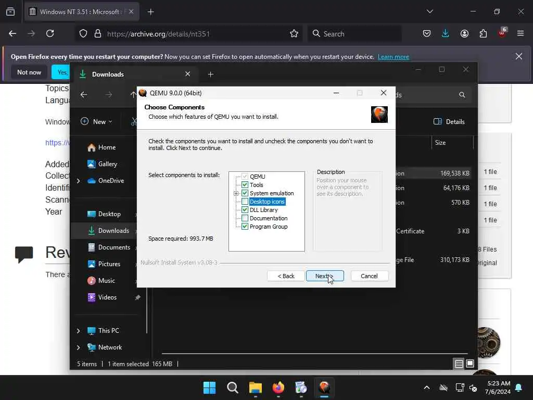This screenshot has width=533, height=400.
Task: Open Pictures folder in Explorer sidebar
Action: pyautogui.click(x=104, y=264)
